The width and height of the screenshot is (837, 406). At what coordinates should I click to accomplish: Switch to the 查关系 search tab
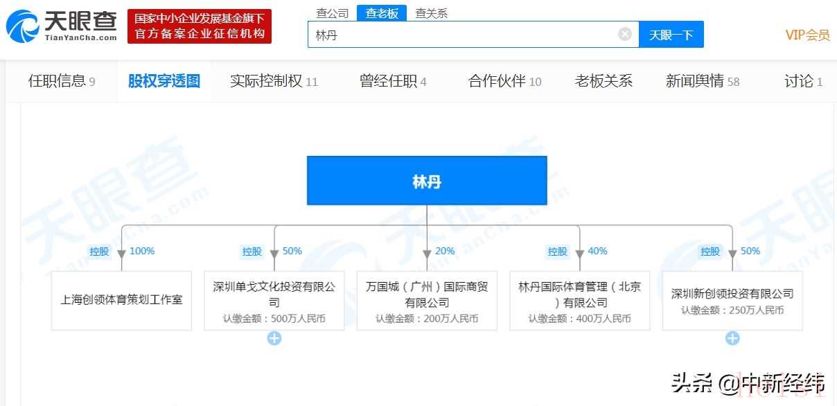[431, 13]
